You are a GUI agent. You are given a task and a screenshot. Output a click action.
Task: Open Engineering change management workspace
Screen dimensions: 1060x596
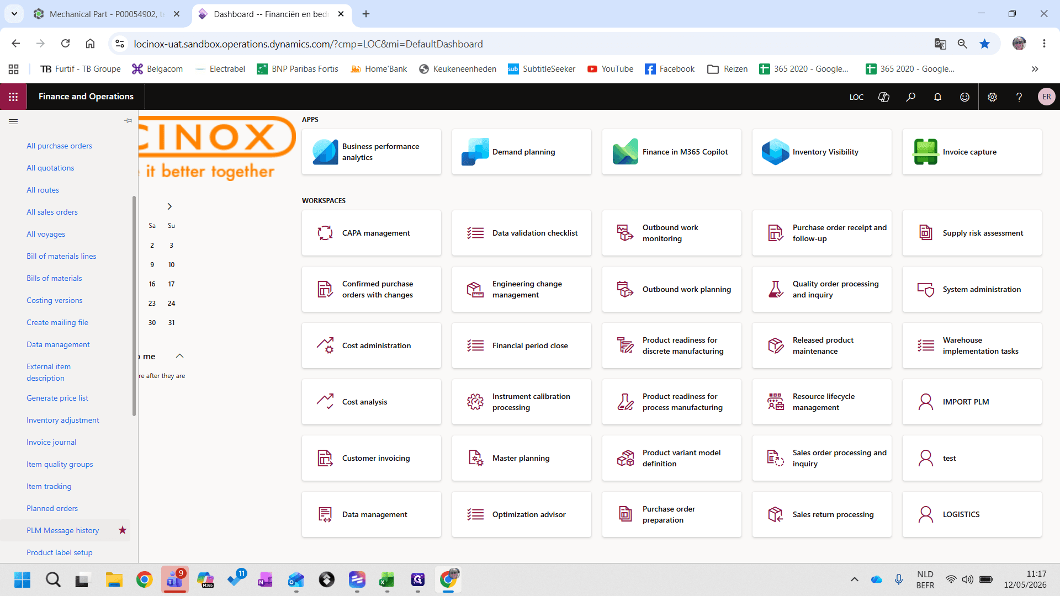522,289
